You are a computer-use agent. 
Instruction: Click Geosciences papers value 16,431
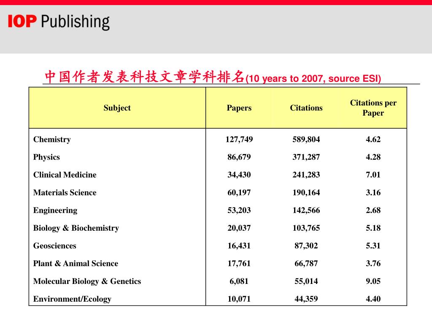click(x=239, y=246)
